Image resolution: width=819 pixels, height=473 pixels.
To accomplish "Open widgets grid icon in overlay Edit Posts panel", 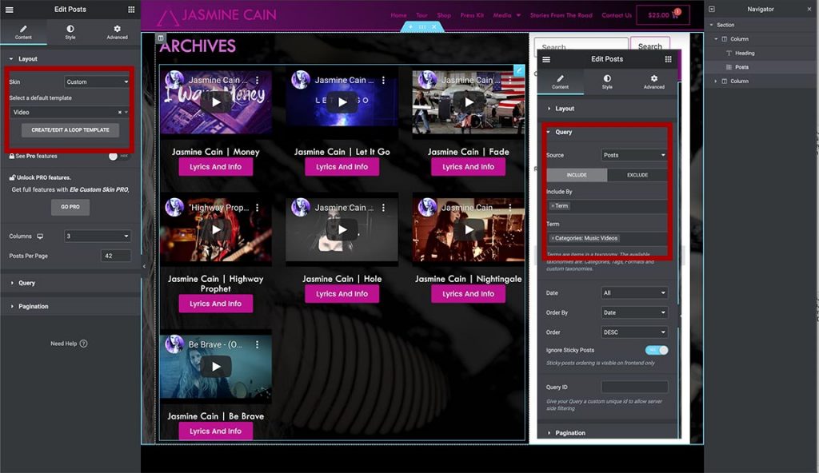I will point(668,59).
